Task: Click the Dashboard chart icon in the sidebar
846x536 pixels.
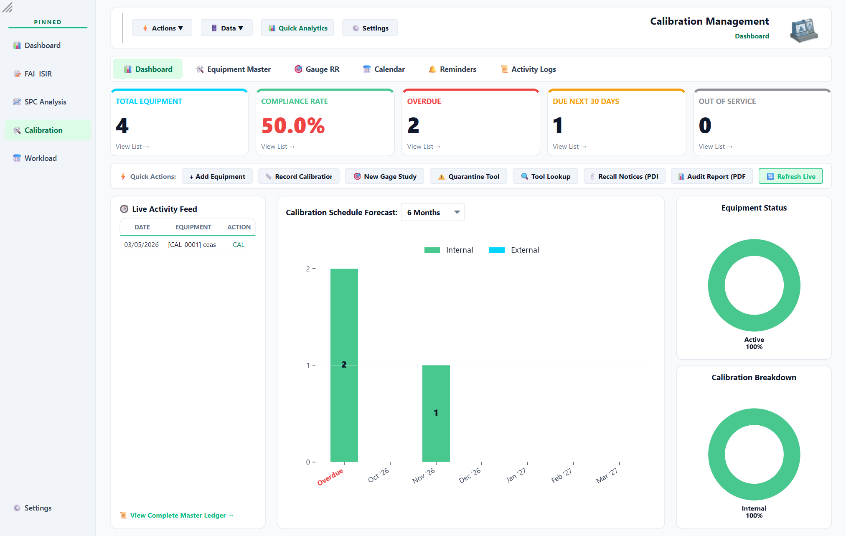Action: pos(17,46)
